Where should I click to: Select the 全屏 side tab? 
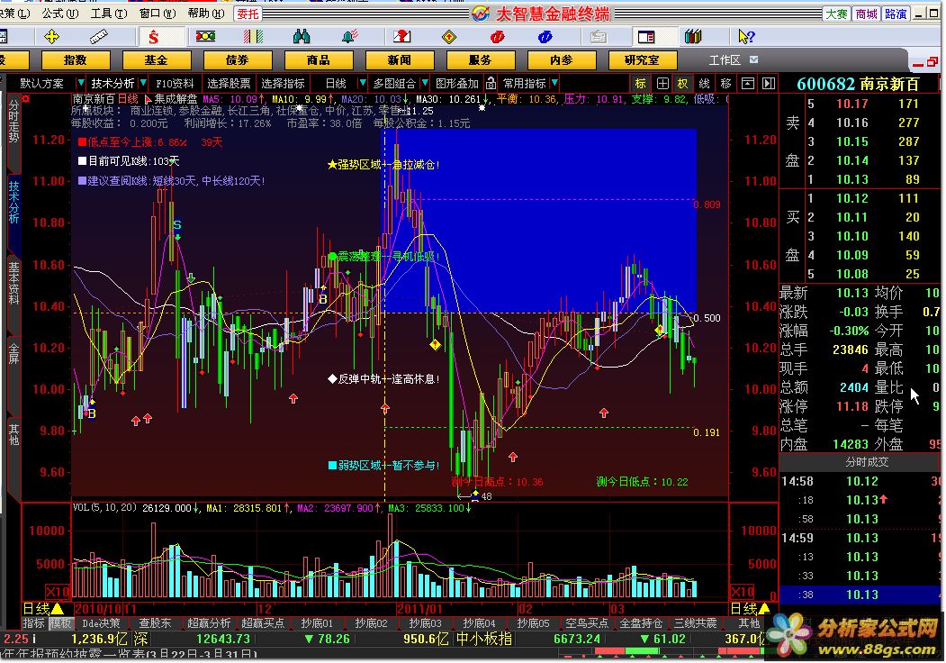[14, 352]
